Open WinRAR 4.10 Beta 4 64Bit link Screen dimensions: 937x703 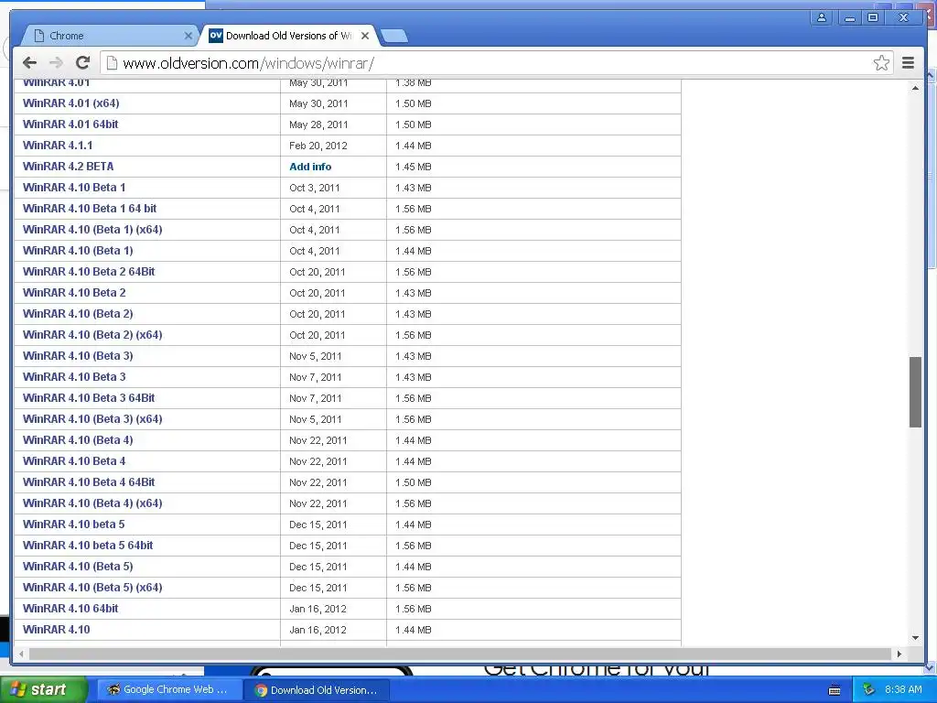click(x=89, y=481)
